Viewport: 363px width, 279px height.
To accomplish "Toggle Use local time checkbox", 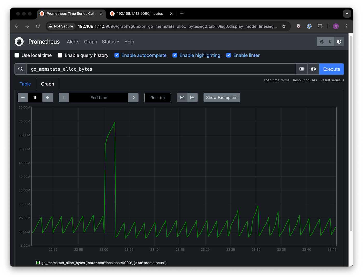I will [x=17, y=55].
